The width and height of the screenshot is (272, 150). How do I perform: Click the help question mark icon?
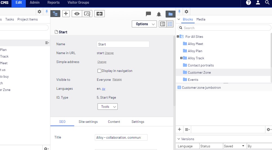point(248,3)
